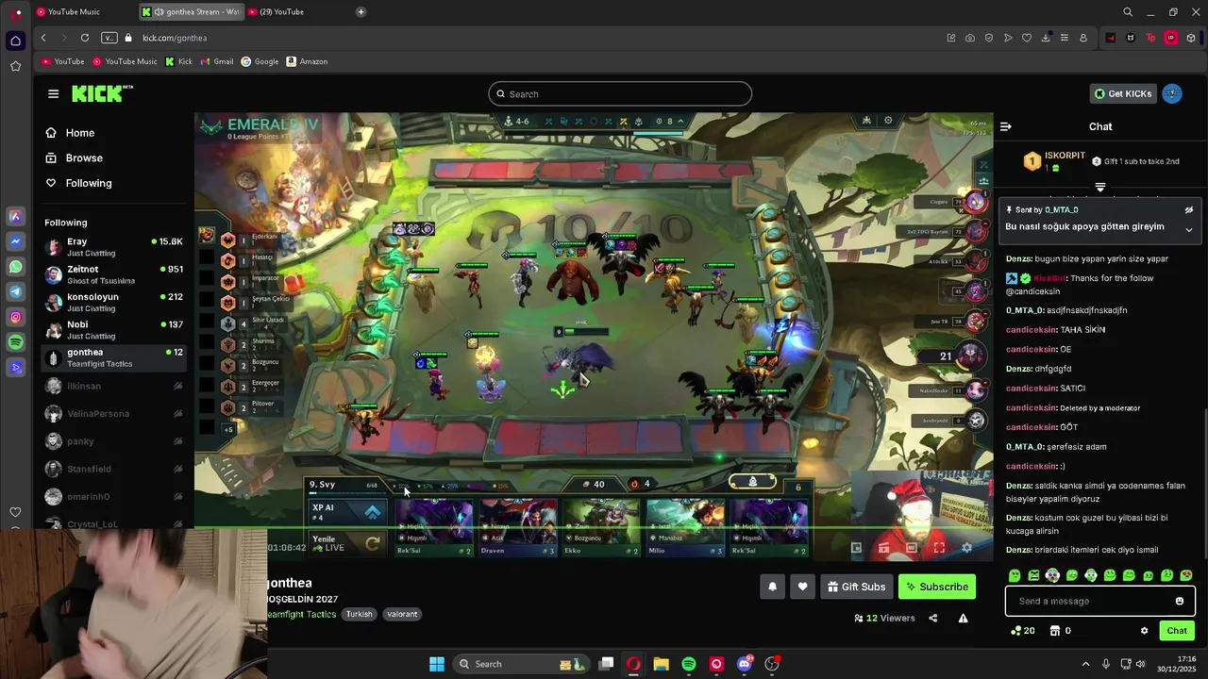Expand the gift leaderboard handle

coord(1100,188)
